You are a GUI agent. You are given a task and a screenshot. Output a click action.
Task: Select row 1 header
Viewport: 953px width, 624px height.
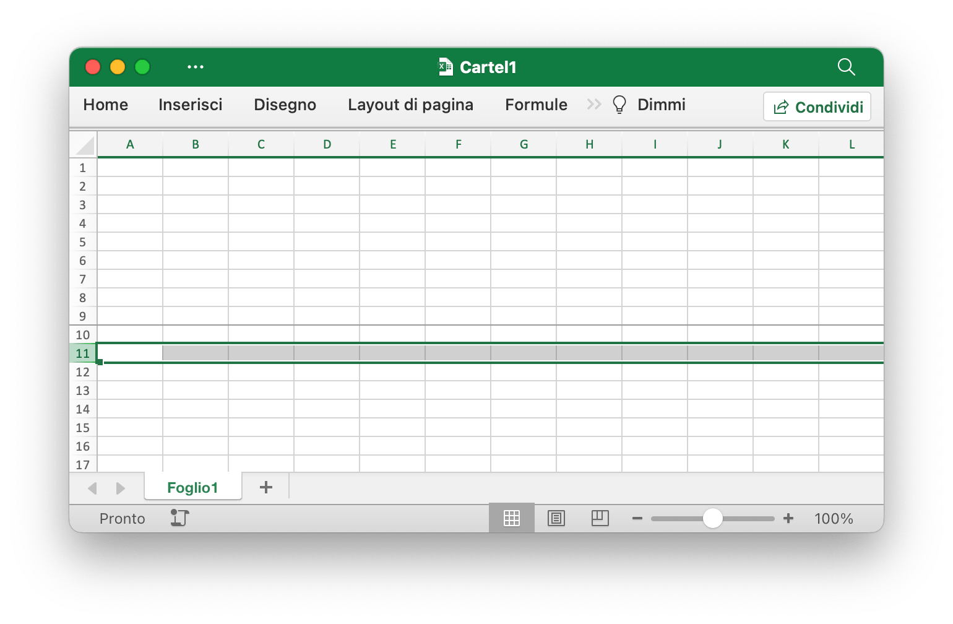(83, 168)
